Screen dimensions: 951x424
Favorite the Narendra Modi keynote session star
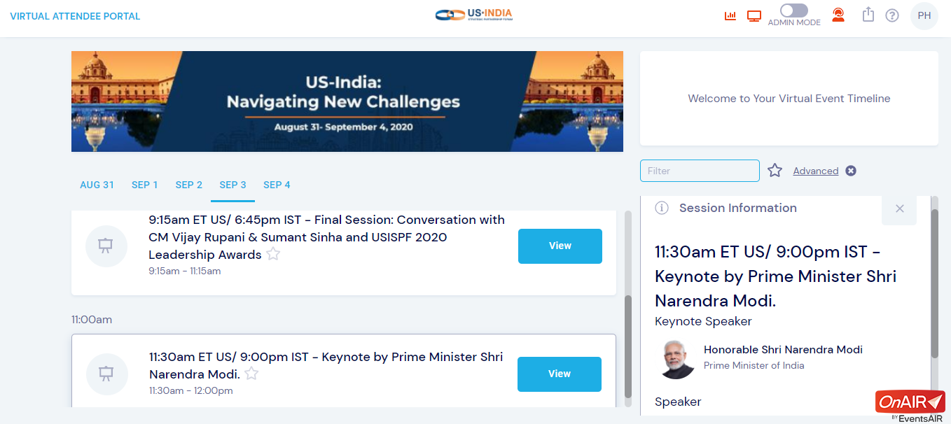[x=251, y=374]
